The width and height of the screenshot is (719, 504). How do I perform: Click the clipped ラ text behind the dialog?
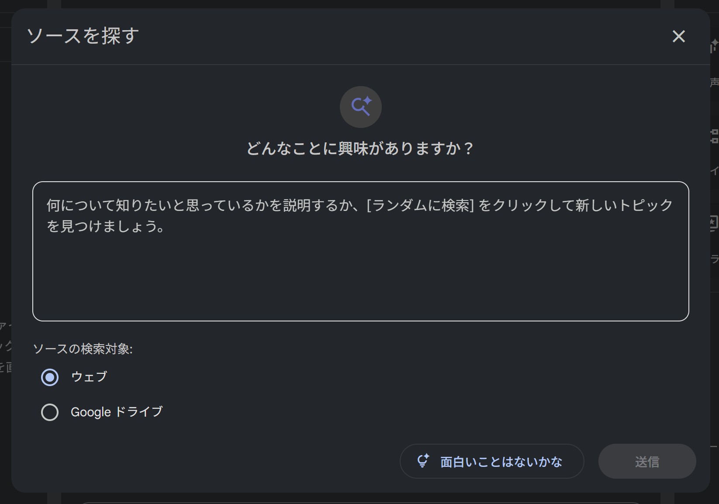pos(714,259)
